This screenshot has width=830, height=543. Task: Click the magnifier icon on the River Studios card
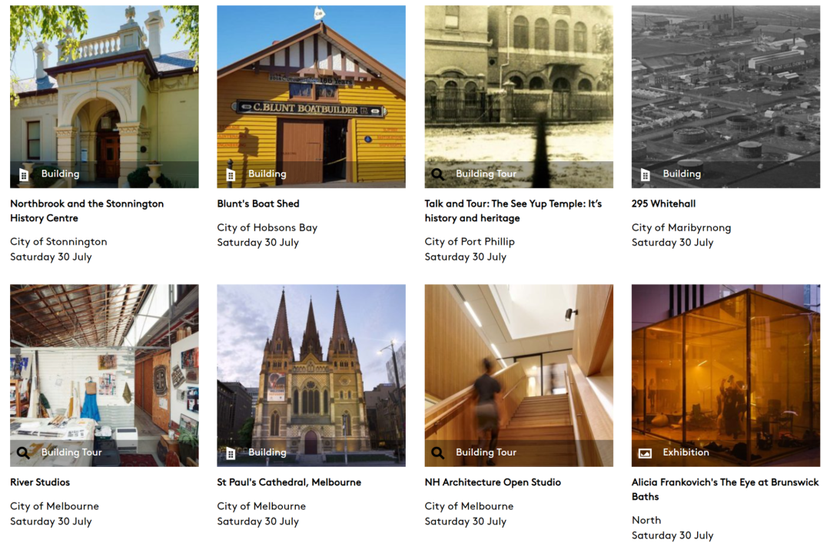click(x=23, y=452)
